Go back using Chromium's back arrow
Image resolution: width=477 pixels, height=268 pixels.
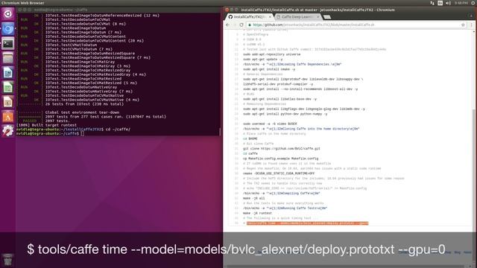[x=228, y=25]
